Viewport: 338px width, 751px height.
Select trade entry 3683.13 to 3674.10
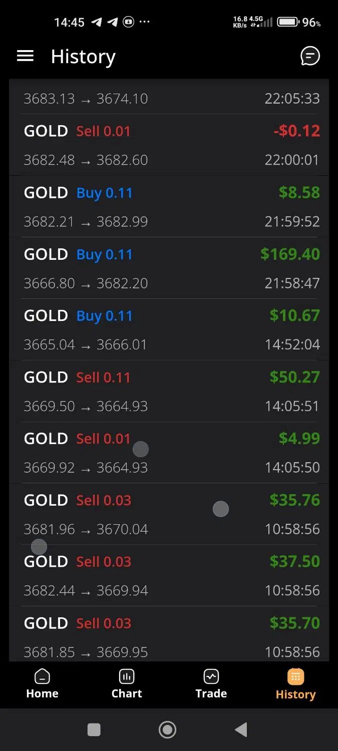(x=169, y=97)
